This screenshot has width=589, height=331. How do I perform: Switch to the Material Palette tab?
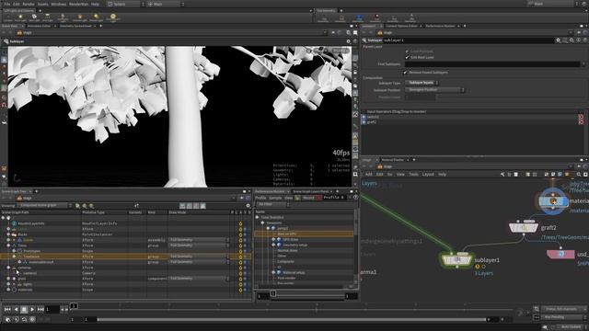[393, 160]
